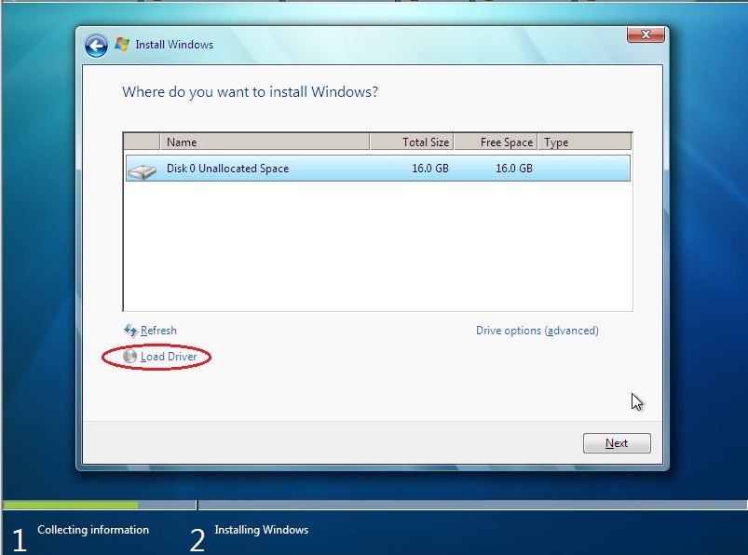Viewport: 748px width, 555px height.
Task: Select Disk 0 Unallocated Space row
Action: [x=378, y=169]
